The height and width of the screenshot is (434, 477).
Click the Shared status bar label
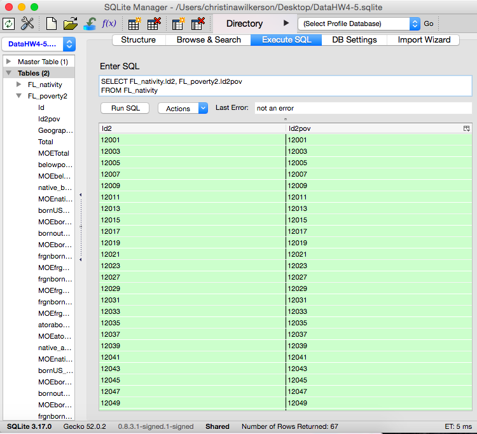218,426
